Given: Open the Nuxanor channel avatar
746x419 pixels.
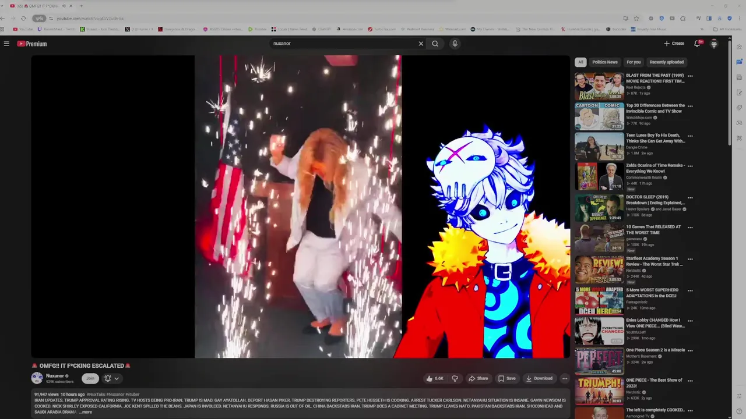Looking at the screenshot, I should point(37,378).
